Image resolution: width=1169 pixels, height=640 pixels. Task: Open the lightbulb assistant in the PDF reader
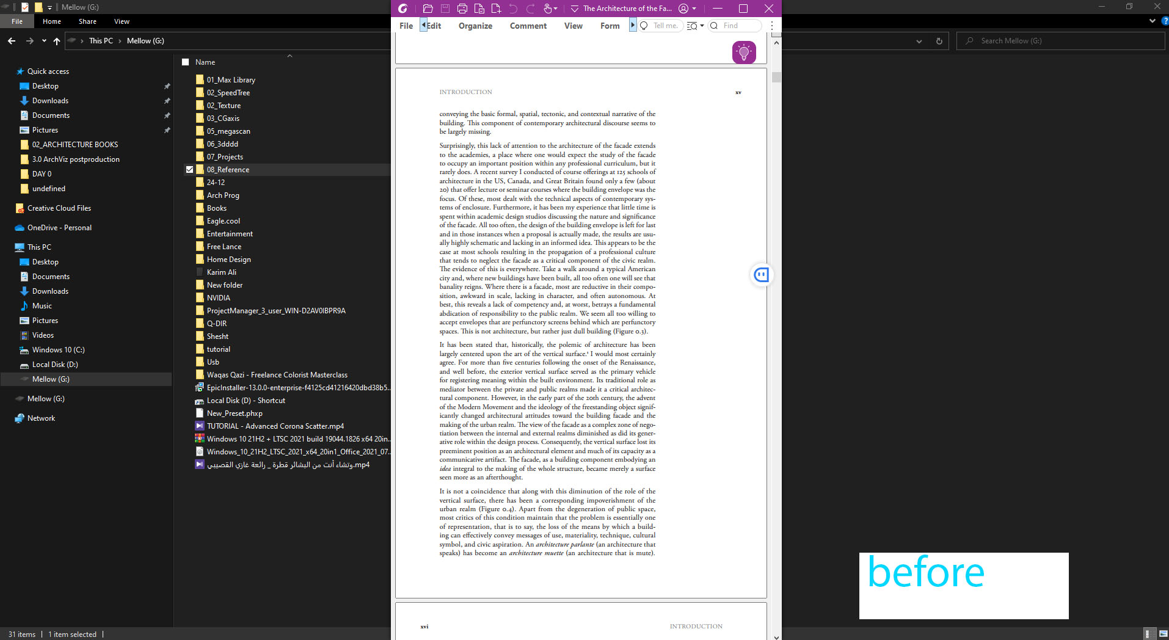coord(744,52)
